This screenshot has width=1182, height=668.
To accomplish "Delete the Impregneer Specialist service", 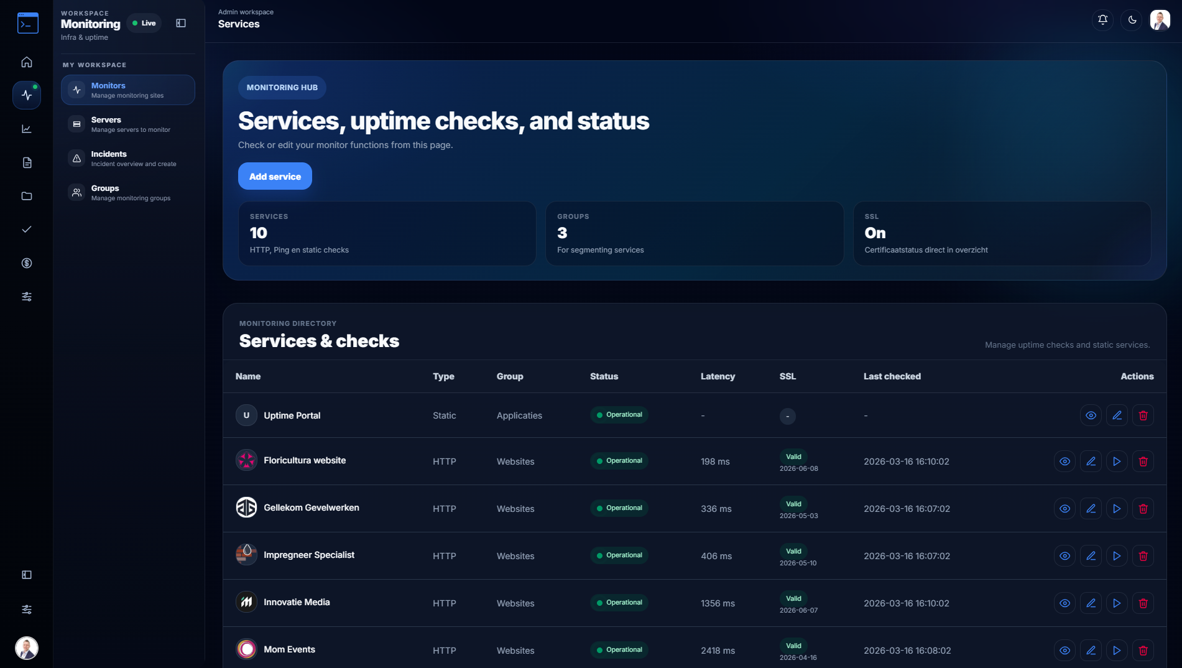I will click(1143, 556).
